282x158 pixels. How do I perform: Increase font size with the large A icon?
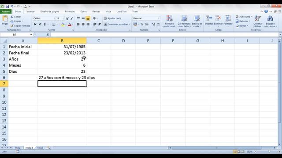pyautogui.click(x=67, y=18)
